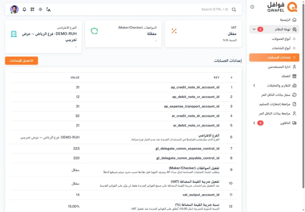The image size is (305, 212).
Task: Select ap_debit_note_cr_account_id key
Action: coord(196,97)
